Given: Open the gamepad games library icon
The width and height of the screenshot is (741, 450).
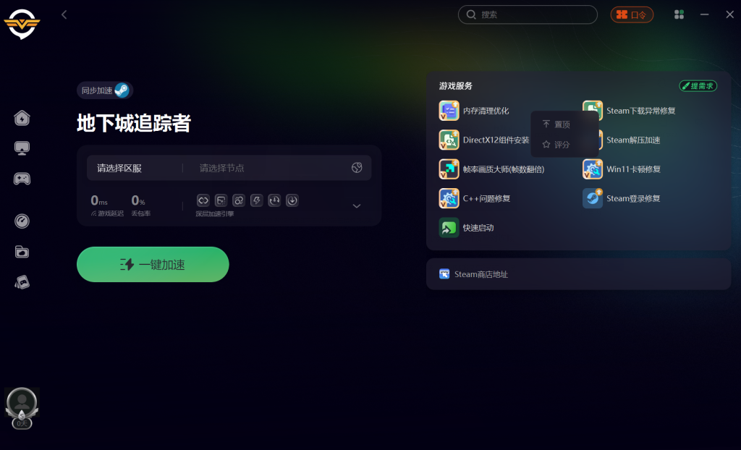Looking at the screenshot, I should (22, 179).
